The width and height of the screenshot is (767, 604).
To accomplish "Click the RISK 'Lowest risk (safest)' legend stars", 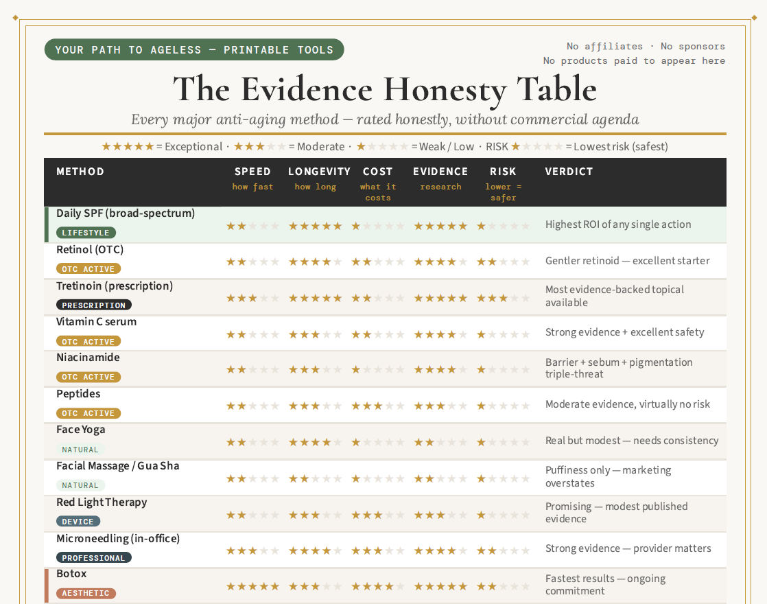I will pyautogui.click(x=537, y=146).
